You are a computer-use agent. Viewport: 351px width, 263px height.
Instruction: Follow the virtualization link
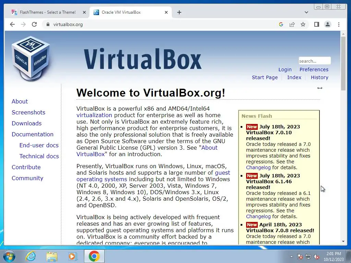(94, 115)
